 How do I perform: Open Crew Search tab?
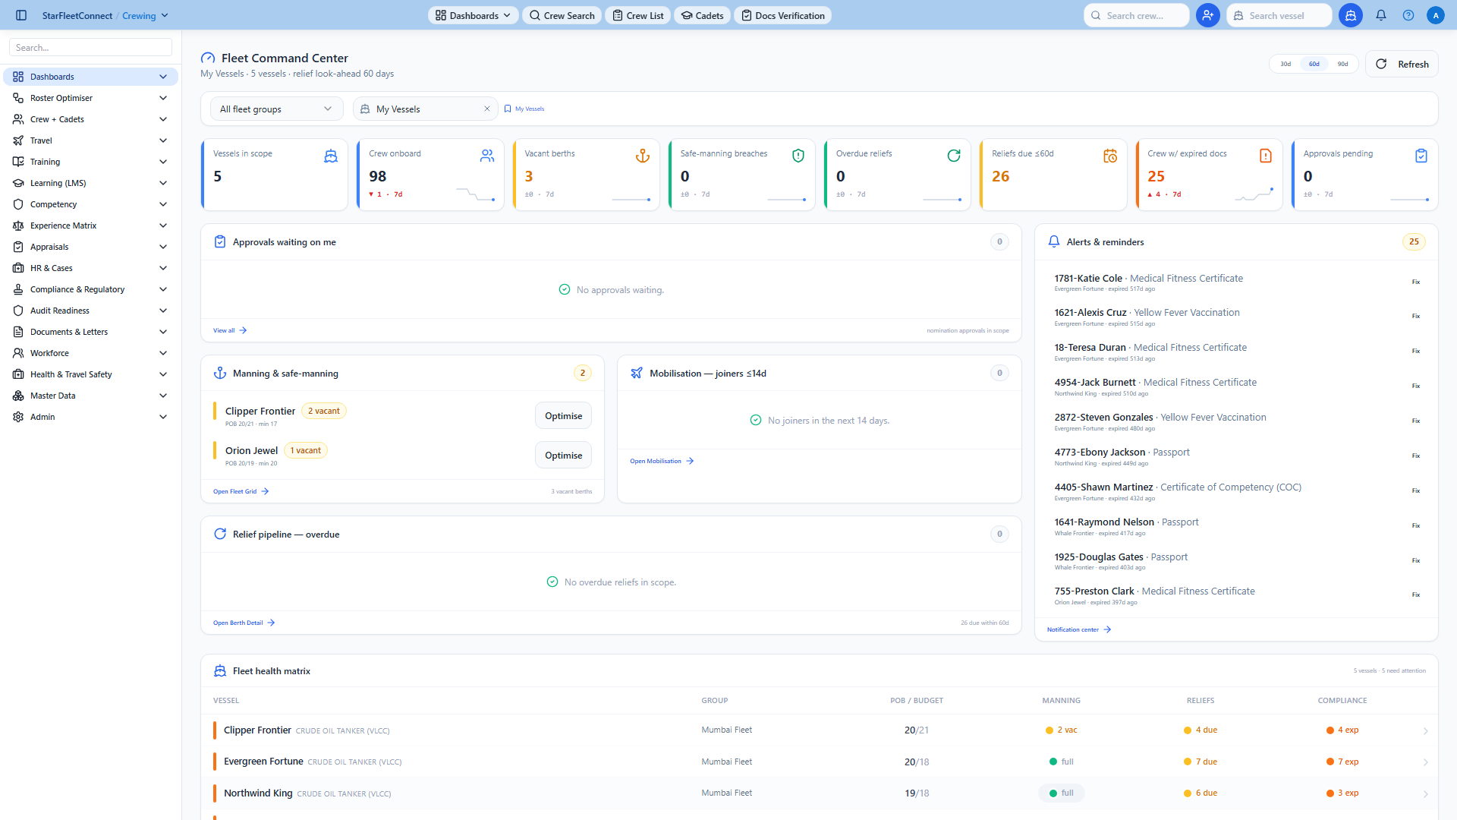562,15
